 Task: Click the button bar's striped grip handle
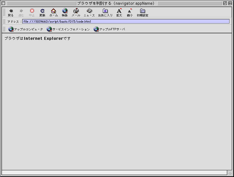pyautogui.click(x=4, y=12)
